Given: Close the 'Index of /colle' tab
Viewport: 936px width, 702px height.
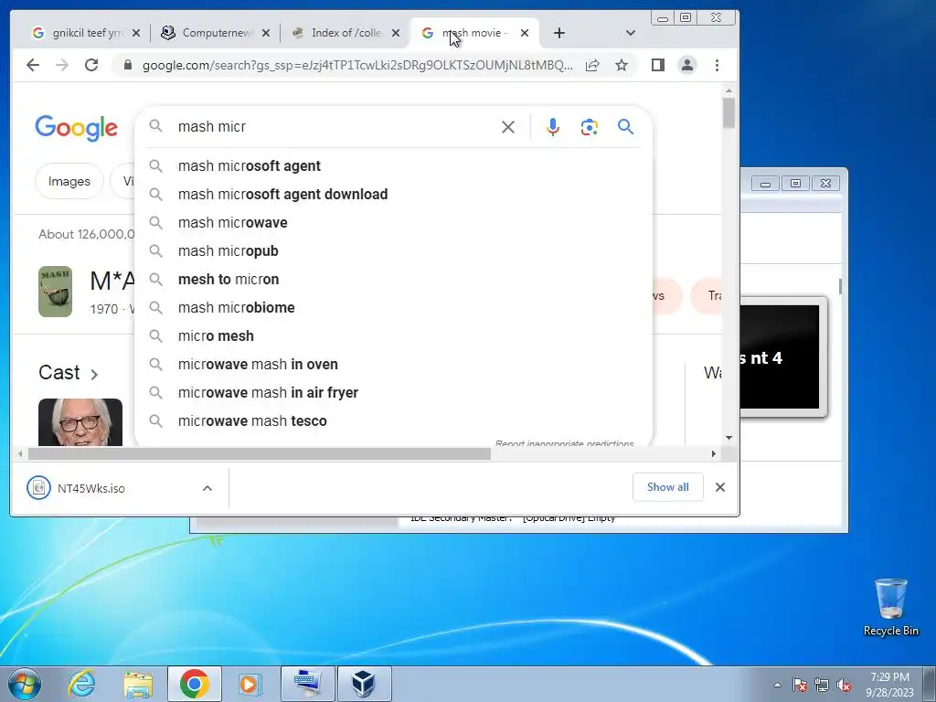Looking at the screenshot, I should 396,34.
